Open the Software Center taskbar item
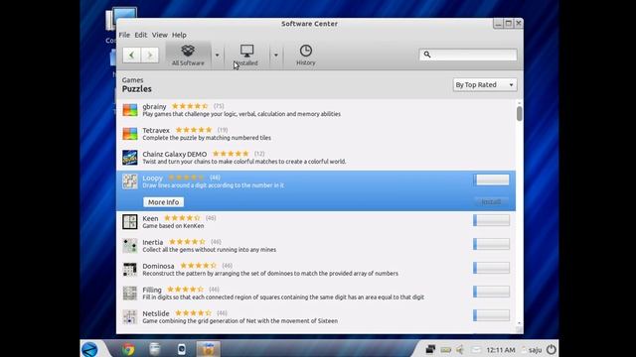The height and width of the screenshot is (357, 636). click(x=208, y=349)
